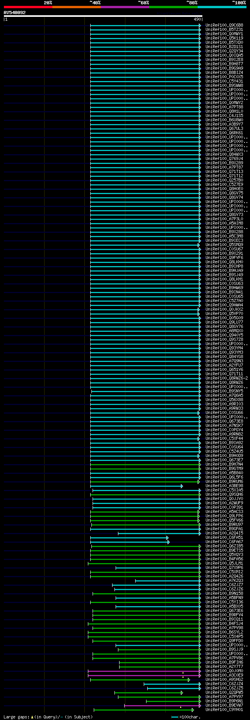Click UniRef100_Q9LFP6 label
Viewport: 250px width, 720px height.
[224, 516]
